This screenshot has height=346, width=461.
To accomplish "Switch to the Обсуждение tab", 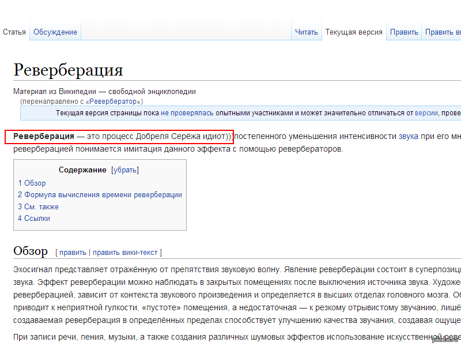I will pyautogui.click(x=55, y=32).
